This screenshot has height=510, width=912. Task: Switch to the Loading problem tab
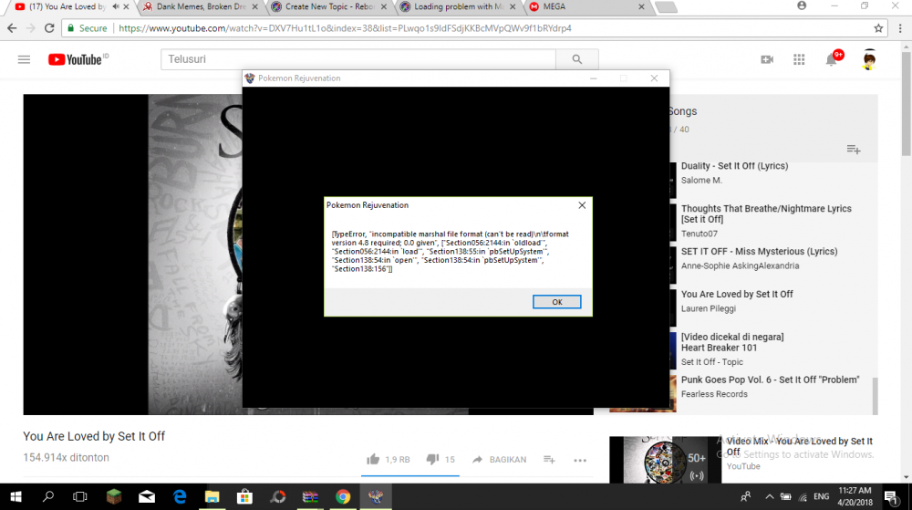pyautogui.click(x=459, y=7)
